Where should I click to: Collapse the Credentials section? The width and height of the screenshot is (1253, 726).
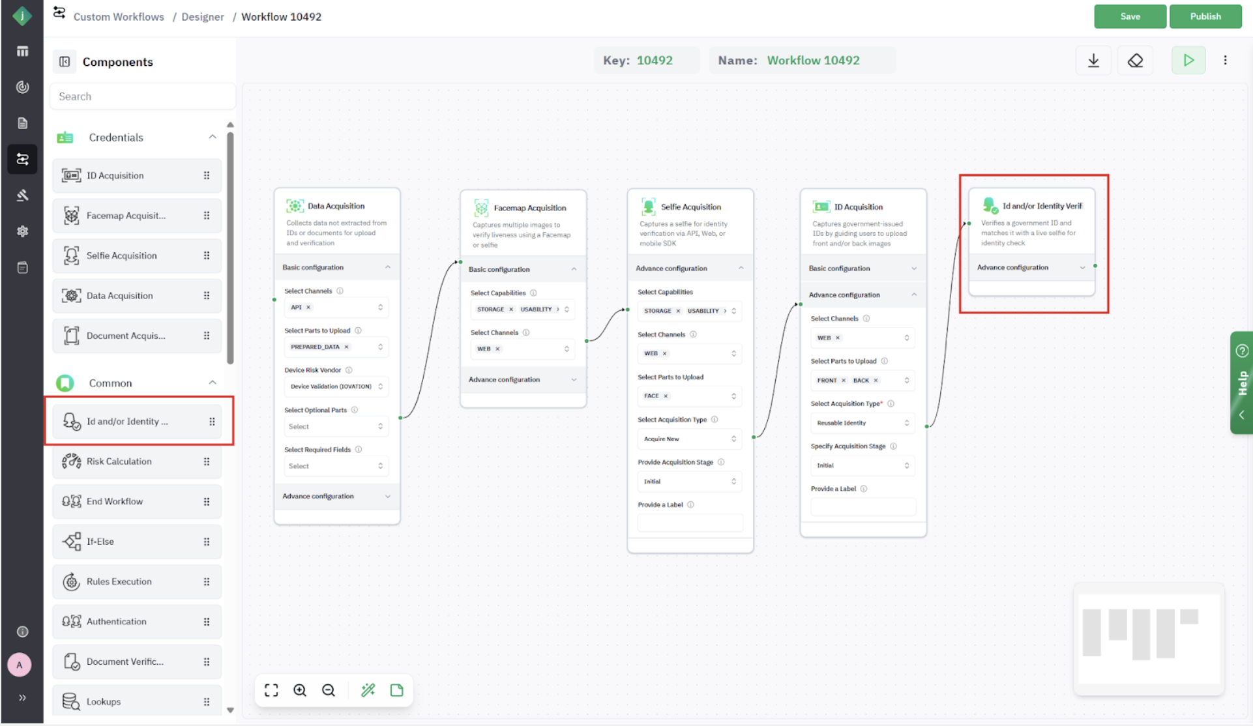212,137
